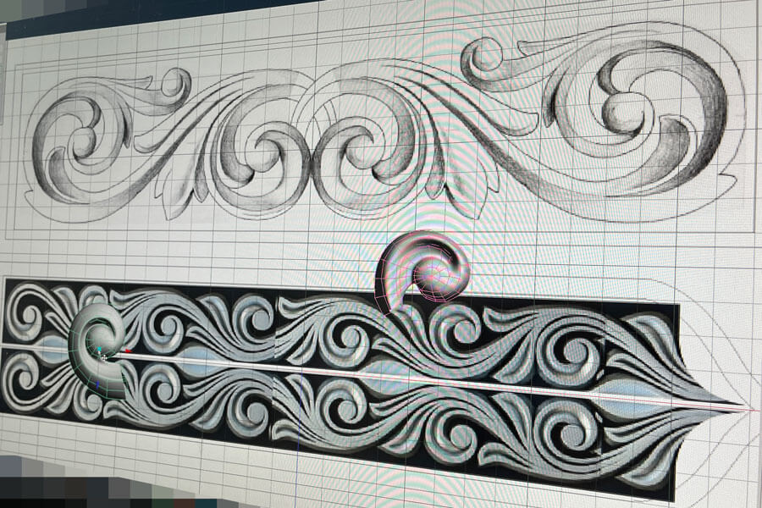The height and width of the screenshot is (508, 762).
Task: Grab the blue axis handle of the gizmo
Action: [97, 384]
